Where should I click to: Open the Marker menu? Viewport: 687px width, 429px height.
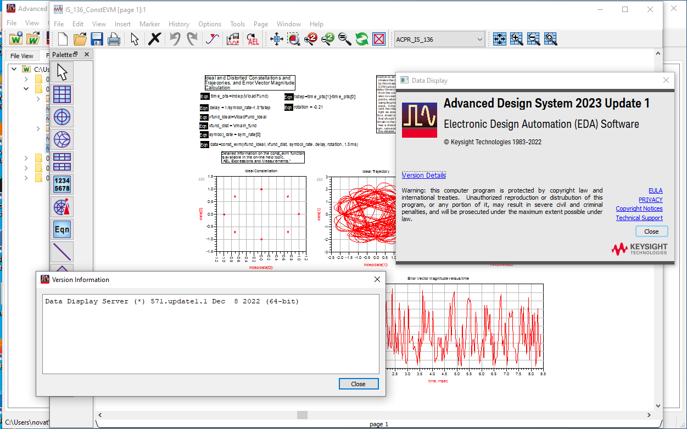[x=149, y=24]
